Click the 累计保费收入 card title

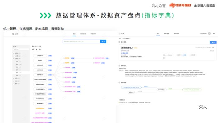(x=127, y=48)
